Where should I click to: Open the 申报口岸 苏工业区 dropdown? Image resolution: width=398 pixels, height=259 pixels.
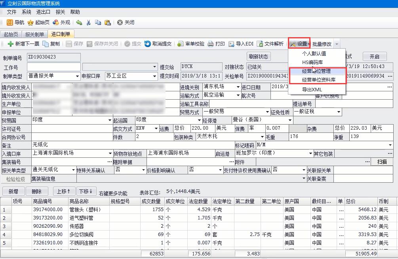click(x=154, y=76)
